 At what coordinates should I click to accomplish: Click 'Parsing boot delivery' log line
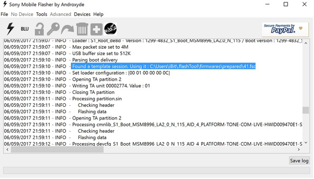[x=95, y=60]
